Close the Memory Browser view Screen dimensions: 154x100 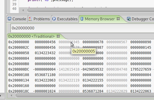click(x=118, y=19)
